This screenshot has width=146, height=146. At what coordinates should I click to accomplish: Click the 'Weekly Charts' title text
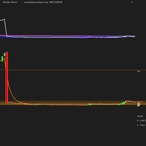[10, 2]
